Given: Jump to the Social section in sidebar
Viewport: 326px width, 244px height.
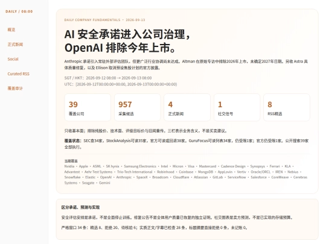Looking at the screenshot, I should 13,59.
